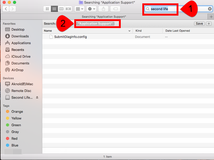Open the Arrange items dropdown
Screen dimensions: 214x160
click(79, 9)
